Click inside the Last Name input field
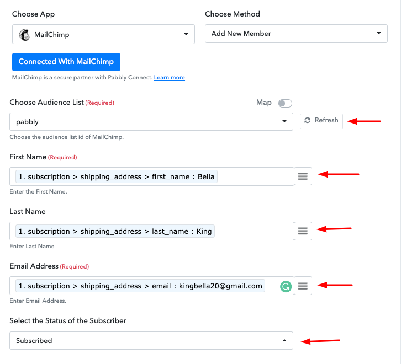 [x=152, y=231]
